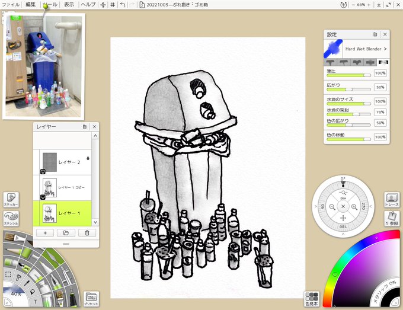The height and width of the screenshot is (310, 403).
Task: Open the ステッカー panel button
Action: pos(11,200)
